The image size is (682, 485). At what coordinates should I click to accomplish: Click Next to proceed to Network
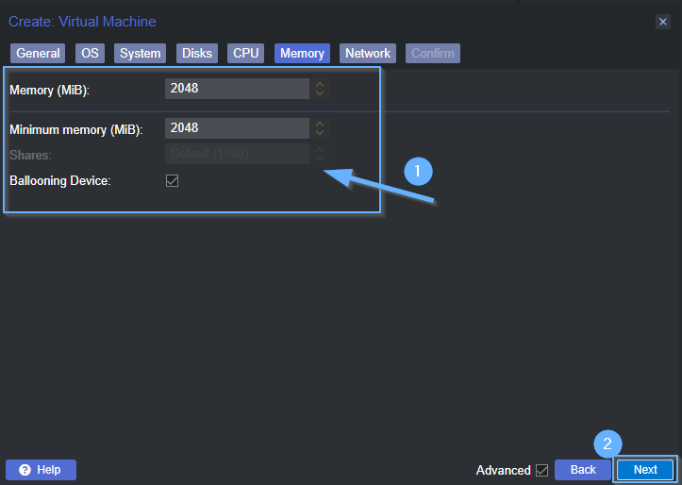pos(645,470)
